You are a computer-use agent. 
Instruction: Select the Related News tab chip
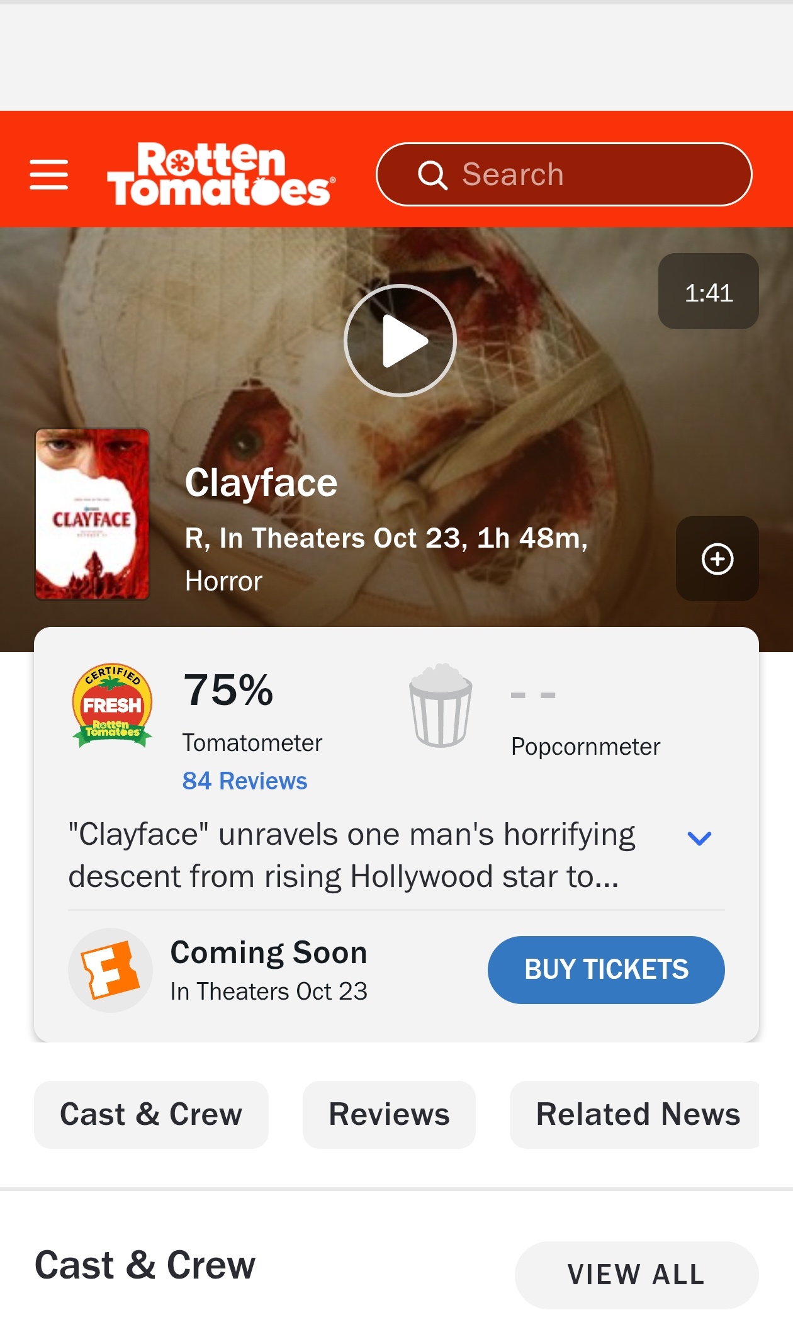[634, 1114]
